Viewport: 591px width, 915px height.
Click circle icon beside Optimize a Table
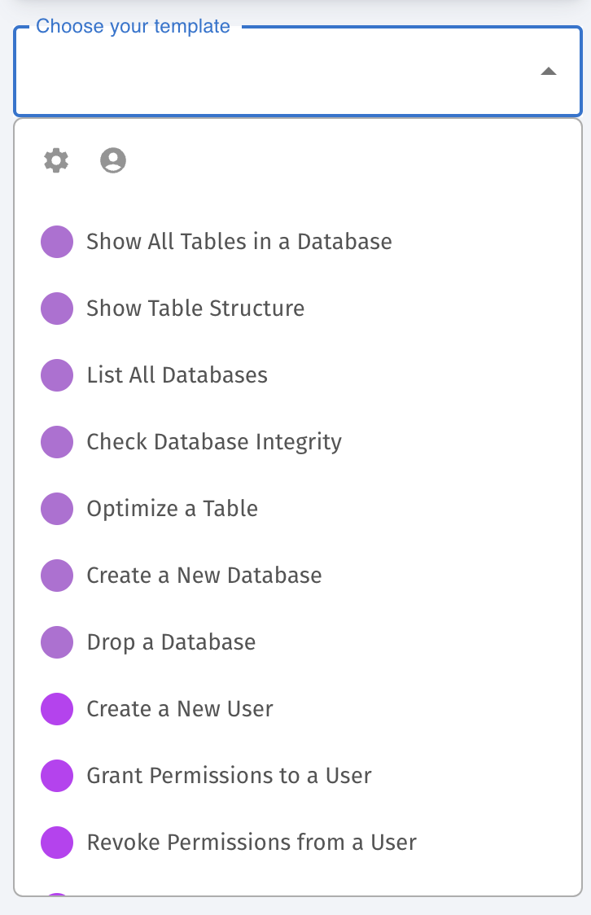click(57, 508)
